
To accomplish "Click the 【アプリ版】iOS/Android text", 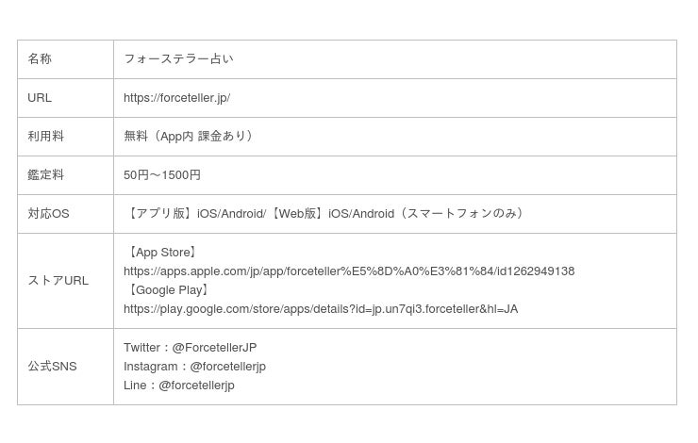I will (x=194, y=214).
